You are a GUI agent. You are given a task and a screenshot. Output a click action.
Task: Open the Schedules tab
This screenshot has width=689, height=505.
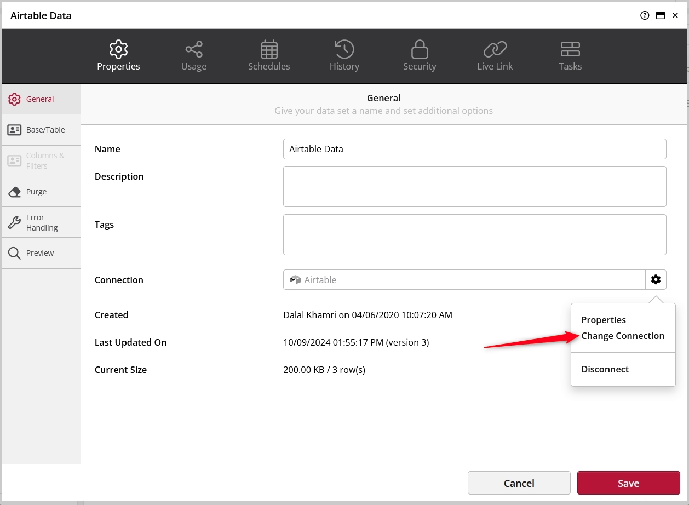269,56
